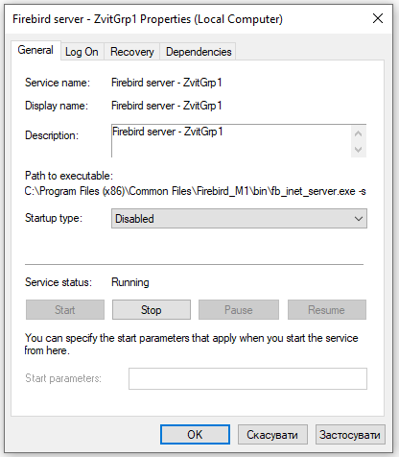This screenshot has width=399, height=457.
Task: Click the Resume service button
Action: 327,309
